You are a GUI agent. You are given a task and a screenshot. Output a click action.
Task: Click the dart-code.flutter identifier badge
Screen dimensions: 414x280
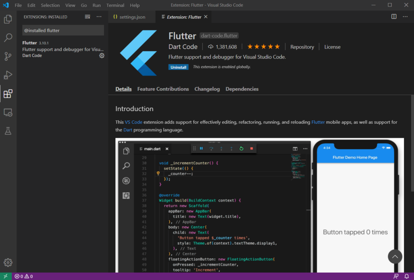pos(219,36)
